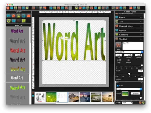The height and width of the screenshot is (113, 151).
Task: Open the Front cover page thumbnail
Action: [40, 97]
